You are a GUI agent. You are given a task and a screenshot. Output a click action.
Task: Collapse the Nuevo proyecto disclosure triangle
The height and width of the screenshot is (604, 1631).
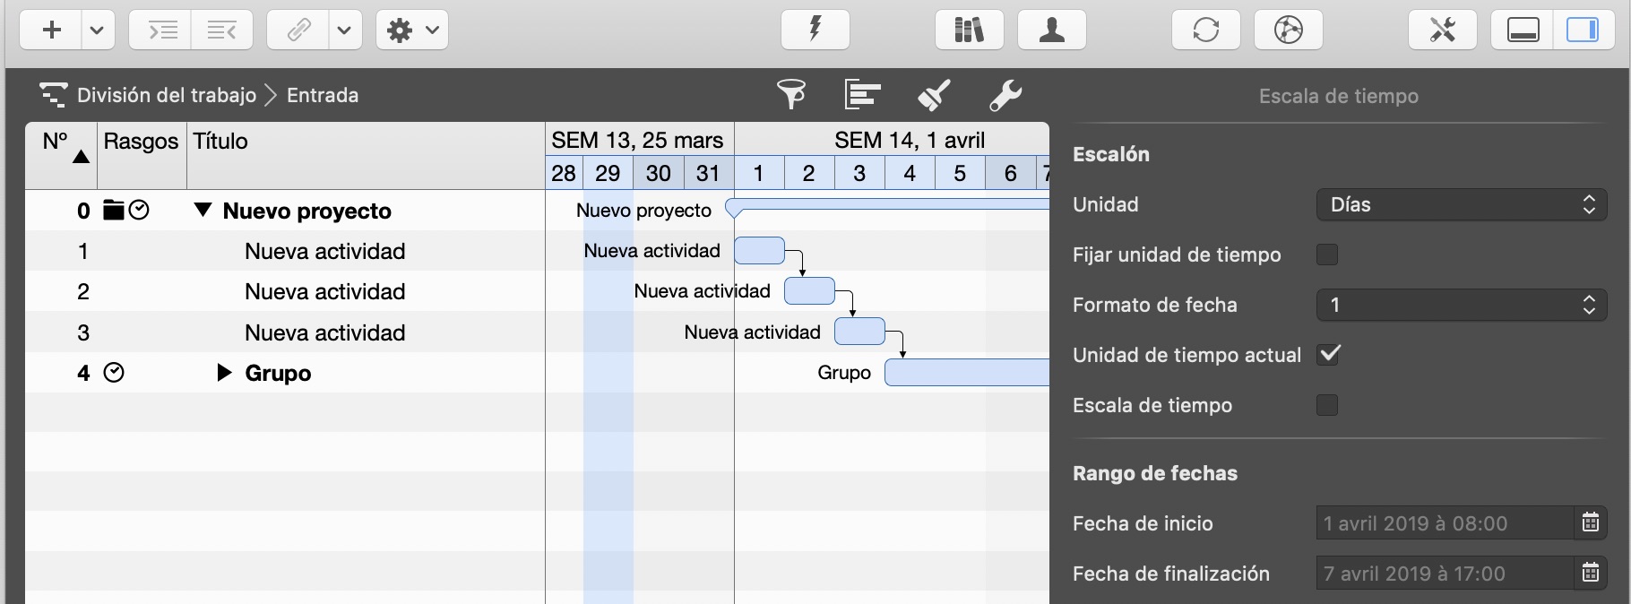click(x=203, y=211)
